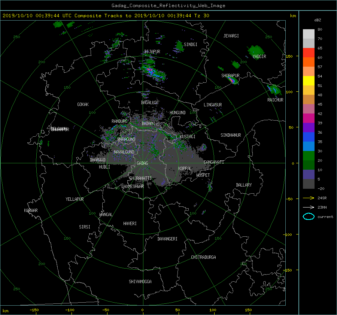The height and width of the screenshot is (315, 337).
Task: Click the SIRSI city label
Action: coord(85,227)
